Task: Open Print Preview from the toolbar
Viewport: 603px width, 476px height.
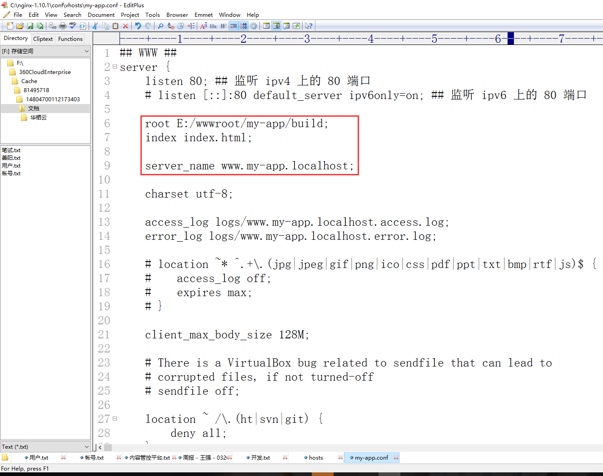Action: point(53,26)
